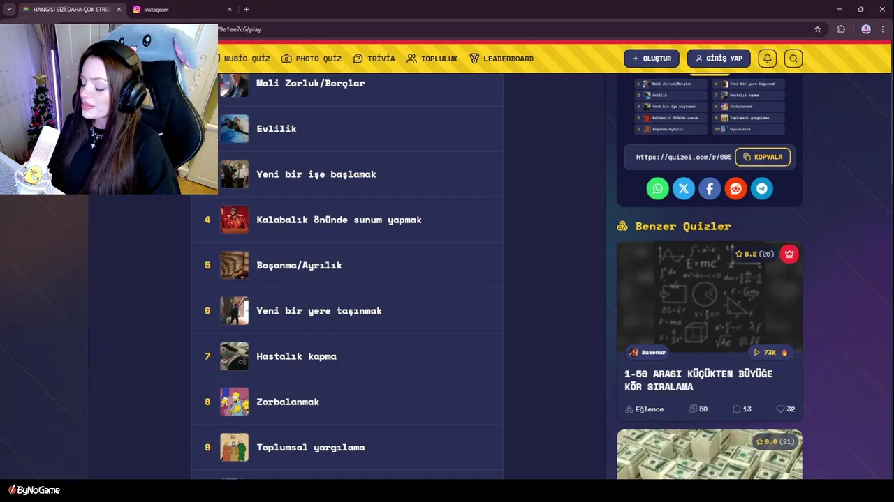
Task: Share quiz on X (Twitter) icon
Action: coord(683,188)
